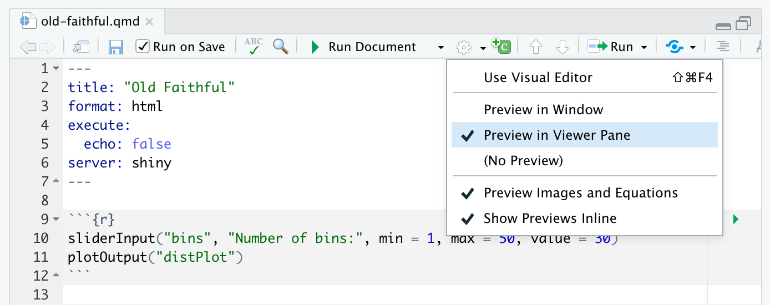
Task: Click the show in new window icon
Action: [81, 47]
